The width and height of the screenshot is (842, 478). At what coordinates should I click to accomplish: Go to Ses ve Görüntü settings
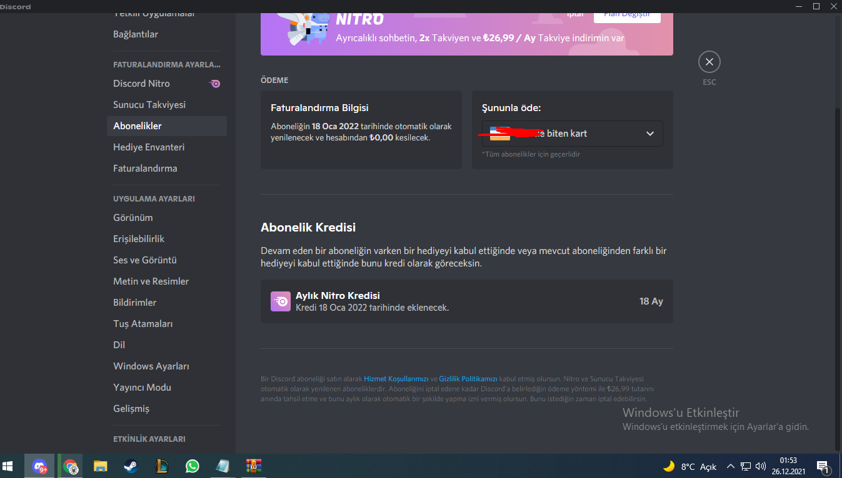167,260
